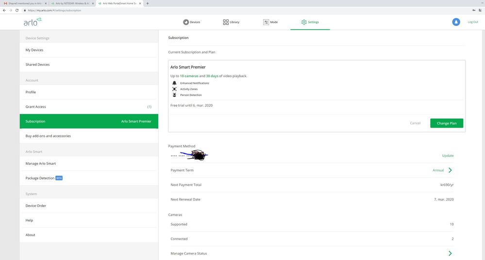Go back in browser history
The height and width of the screenshot is (260, 485).
pyautogui.click(x=4, y=10)
